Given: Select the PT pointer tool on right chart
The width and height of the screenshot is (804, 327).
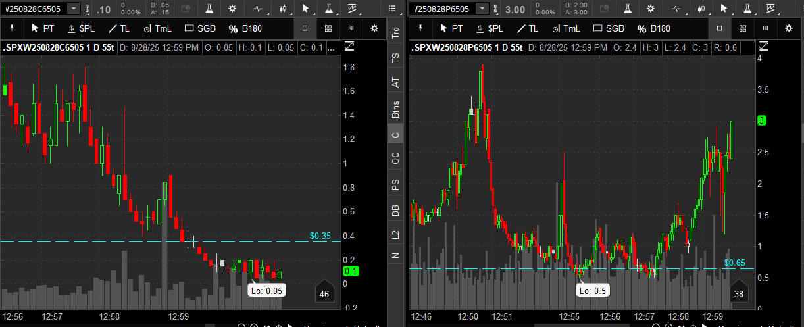Looking at the screenshot, I should (x=451, y=28).
